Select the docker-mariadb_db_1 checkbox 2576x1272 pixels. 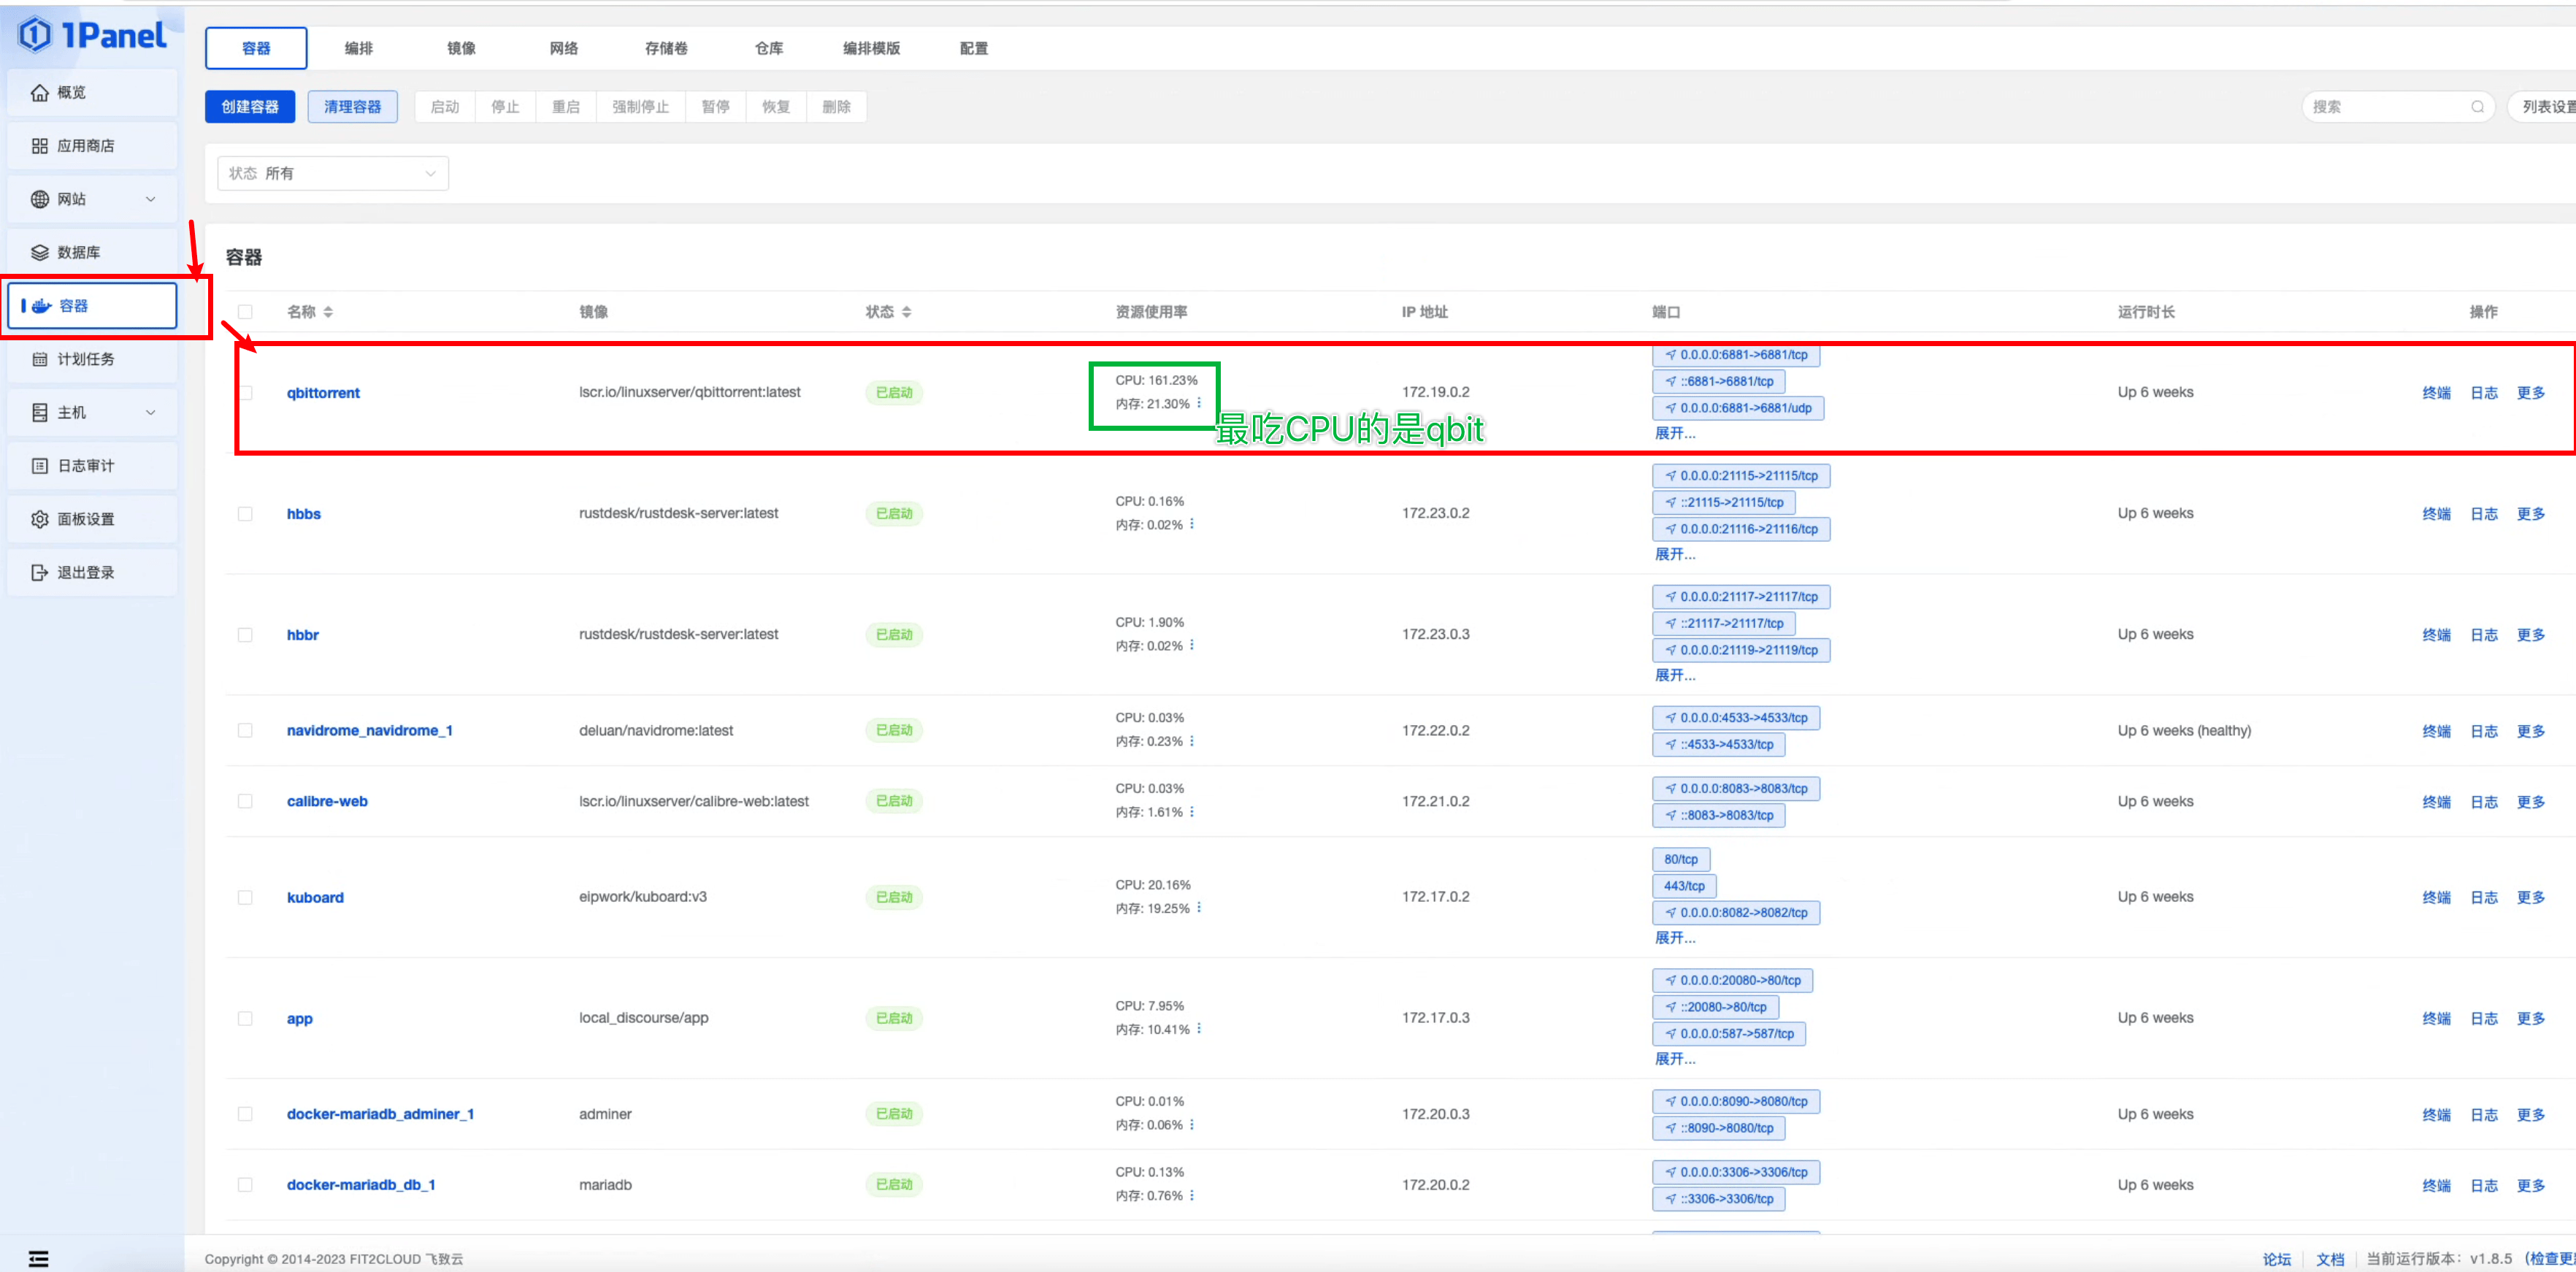click(x=245, y=1185)
